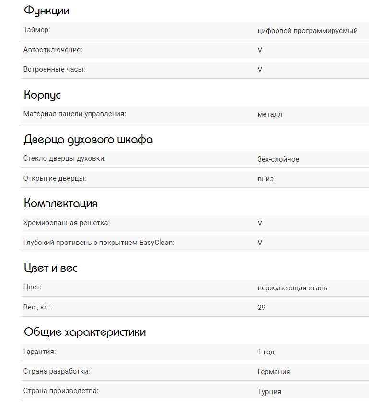This screenshot has height=408, width=369.
Task: Click the "Глубокий противень с покрытием EasyClean:" label
Action: coord(98,243)
